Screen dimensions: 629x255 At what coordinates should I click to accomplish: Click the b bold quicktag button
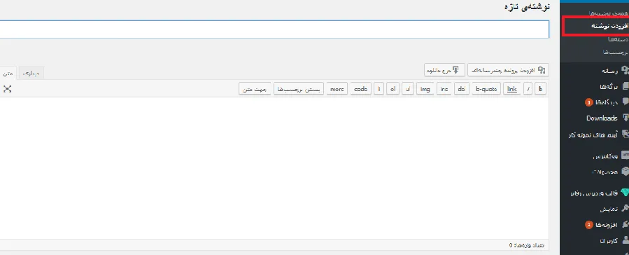pyautogui.click(x=541, y=89)
